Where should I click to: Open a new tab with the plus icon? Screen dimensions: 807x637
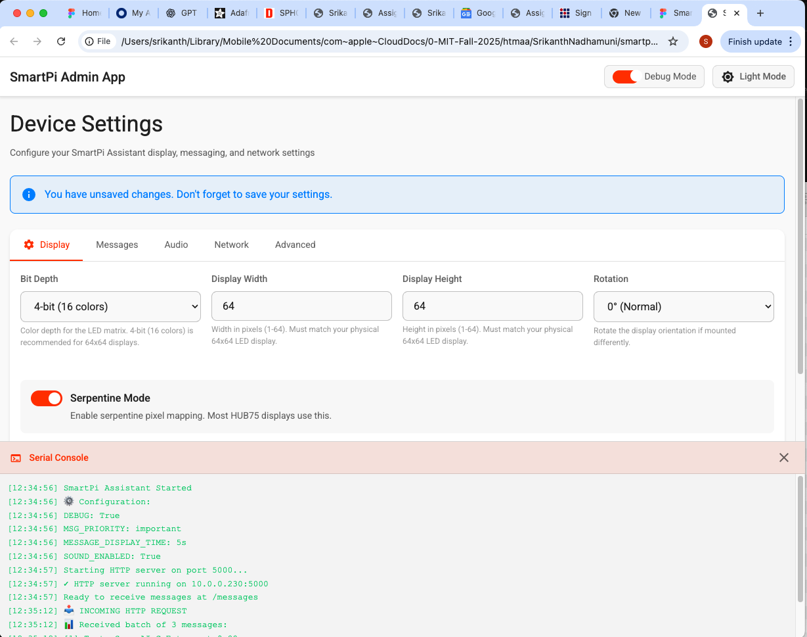click(760, 12)
